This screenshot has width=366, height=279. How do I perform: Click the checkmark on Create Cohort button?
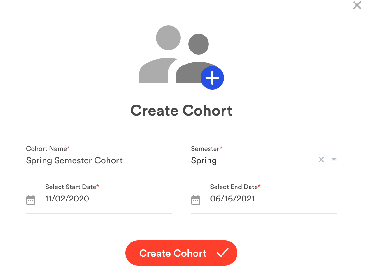[x=222, y=253]
